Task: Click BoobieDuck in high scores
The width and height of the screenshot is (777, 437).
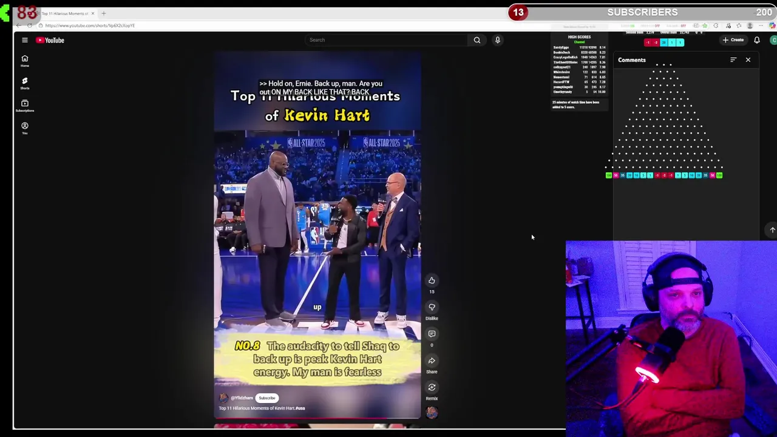Action: (562, 52)
